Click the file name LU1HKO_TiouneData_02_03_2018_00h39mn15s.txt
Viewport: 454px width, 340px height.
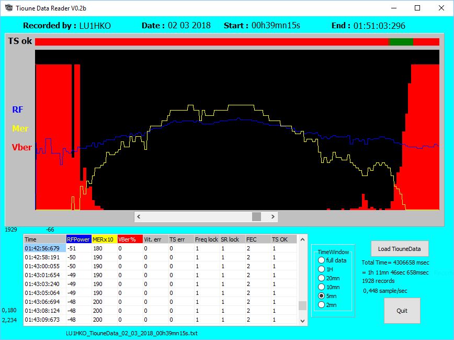tap(132, 333)
